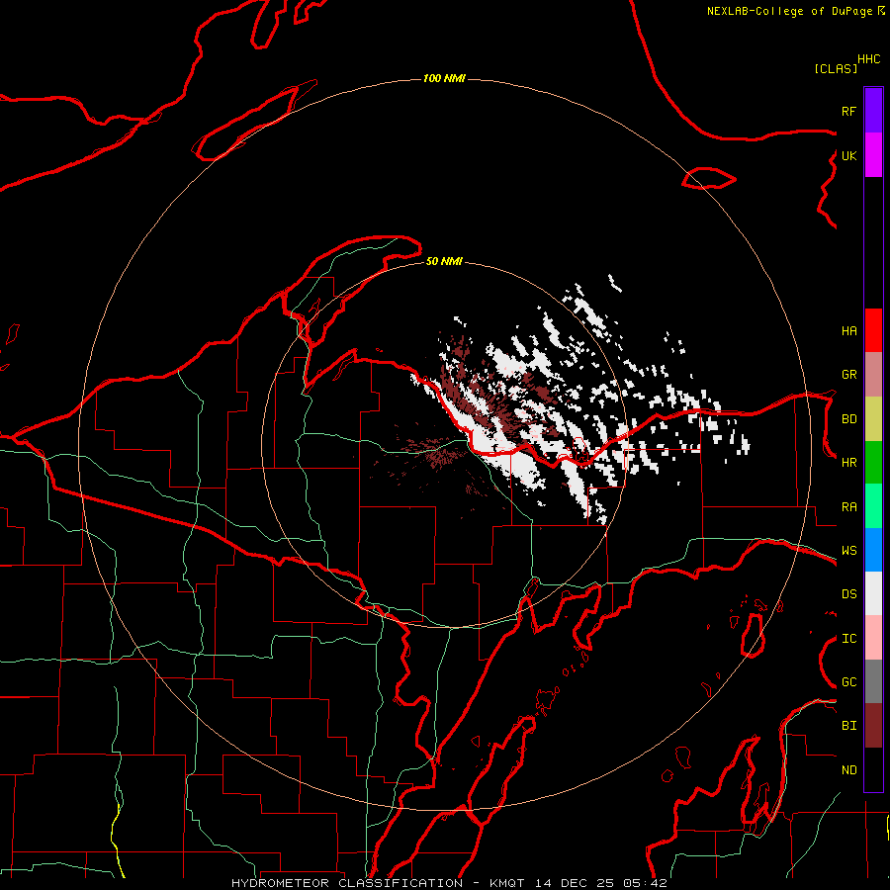Click the KMQT station identifier
The height and width of the screenshot is (890, 890).
tap(507, 883)
